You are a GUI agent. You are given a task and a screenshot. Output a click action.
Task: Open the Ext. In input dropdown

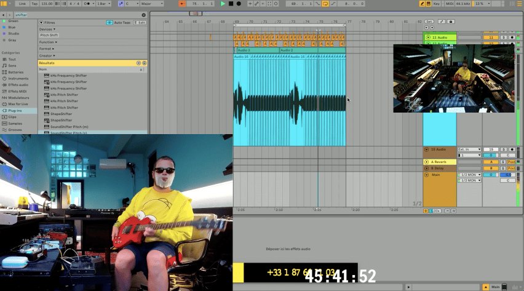click(x=469, y=149)
